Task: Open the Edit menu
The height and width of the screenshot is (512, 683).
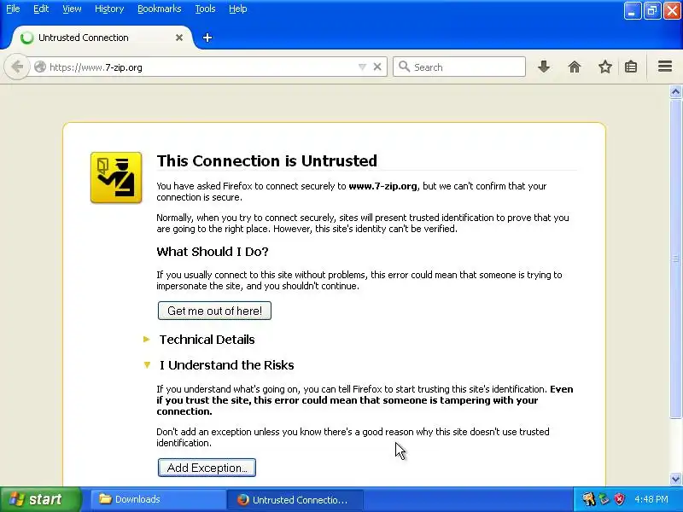Action: 41,9
